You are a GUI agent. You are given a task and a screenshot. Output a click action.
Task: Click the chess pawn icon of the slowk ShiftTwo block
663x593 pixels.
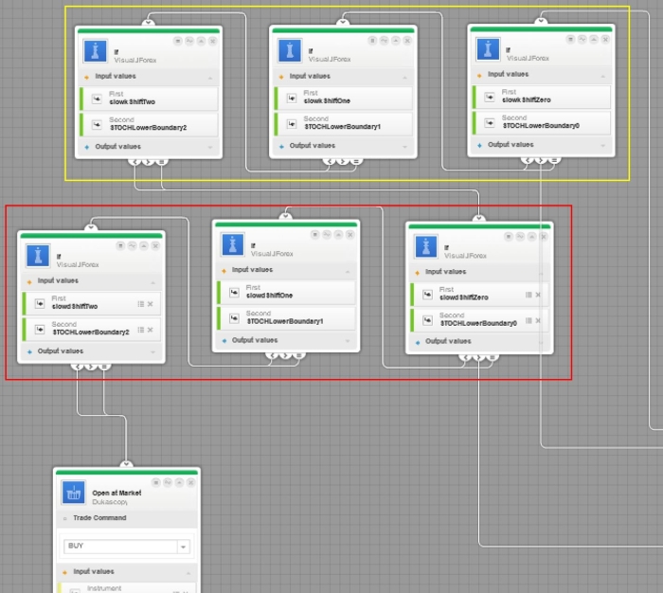pos(95,51)
